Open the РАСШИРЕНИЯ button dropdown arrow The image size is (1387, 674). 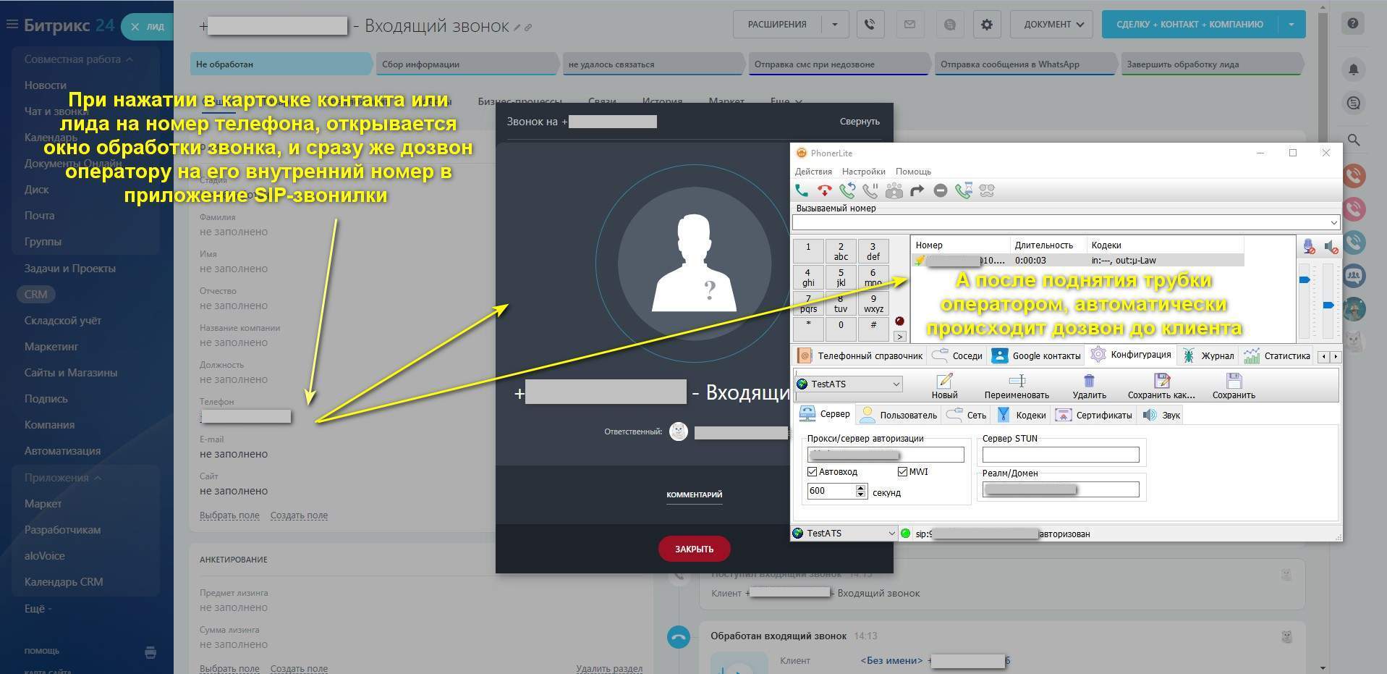click(x=834, y=25)
